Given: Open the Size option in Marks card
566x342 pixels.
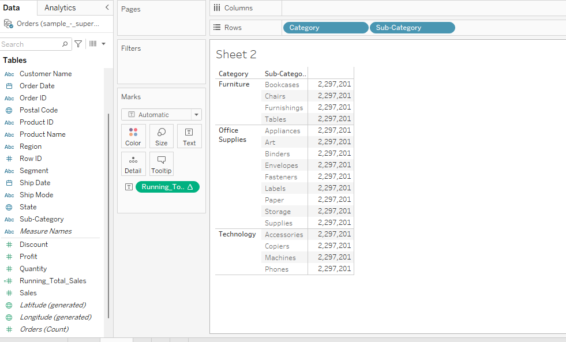Looking at the screenshot, I should point(161,136).
